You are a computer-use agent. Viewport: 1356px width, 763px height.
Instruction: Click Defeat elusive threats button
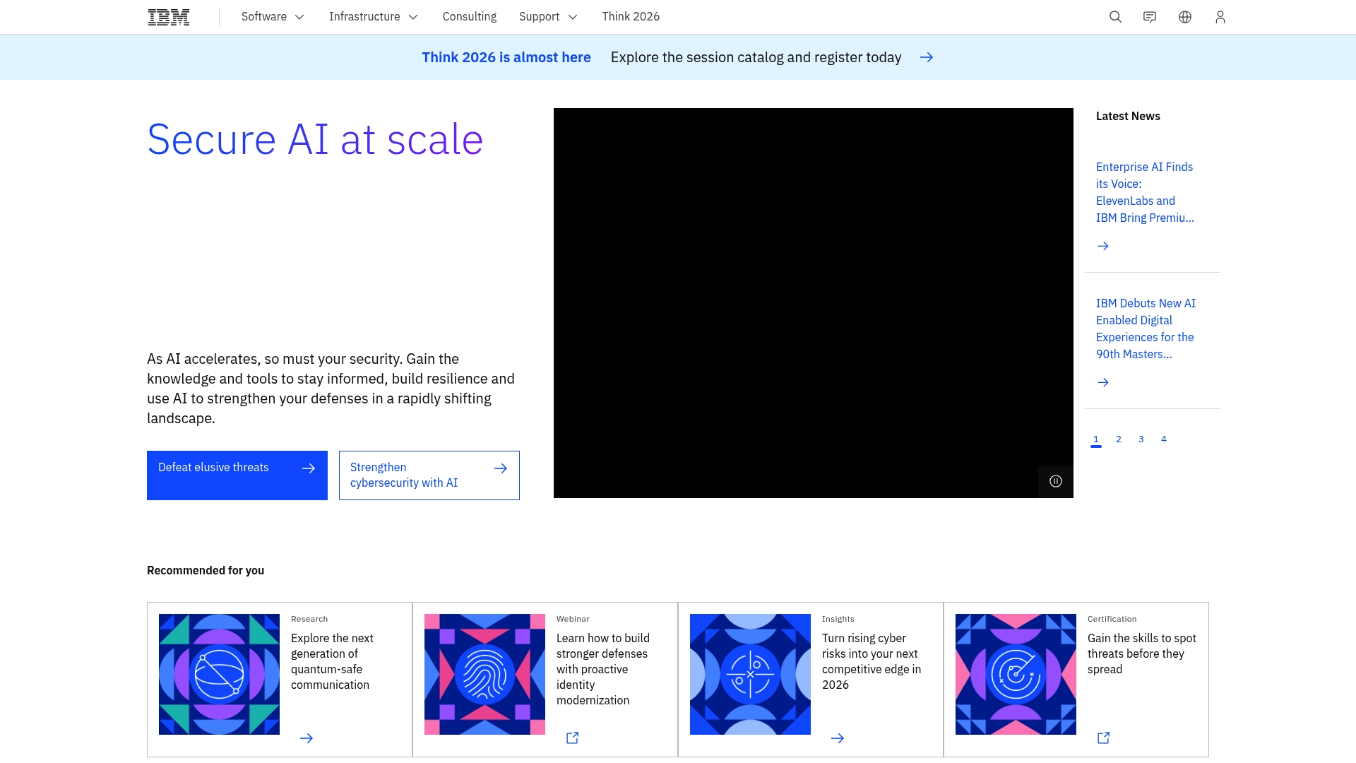click(x=237, y=475)
